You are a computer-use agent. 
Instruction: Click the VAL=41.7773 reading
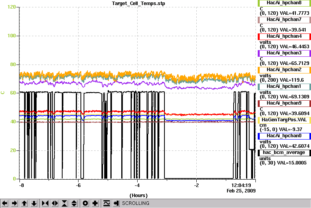click(x=294, y=13)
